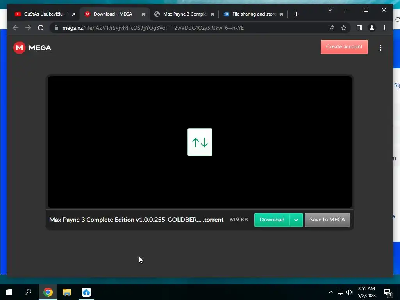Maximize the Chrome window
The height and width of the screenshot is (300, 400).
pos(366,10)
